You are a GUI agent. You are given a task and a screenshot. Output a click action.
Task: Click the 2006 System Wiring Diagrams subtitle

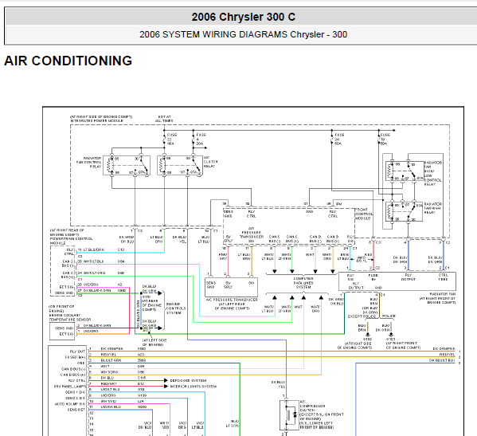(244, 34)
